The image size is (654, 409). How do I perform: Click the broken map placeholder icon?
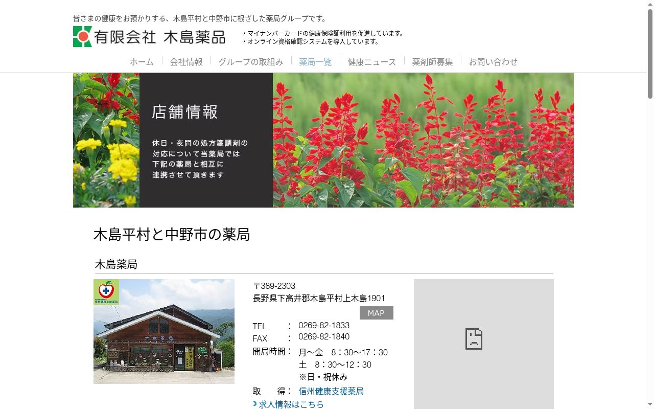pyautogui.click(x=474, y=339)
